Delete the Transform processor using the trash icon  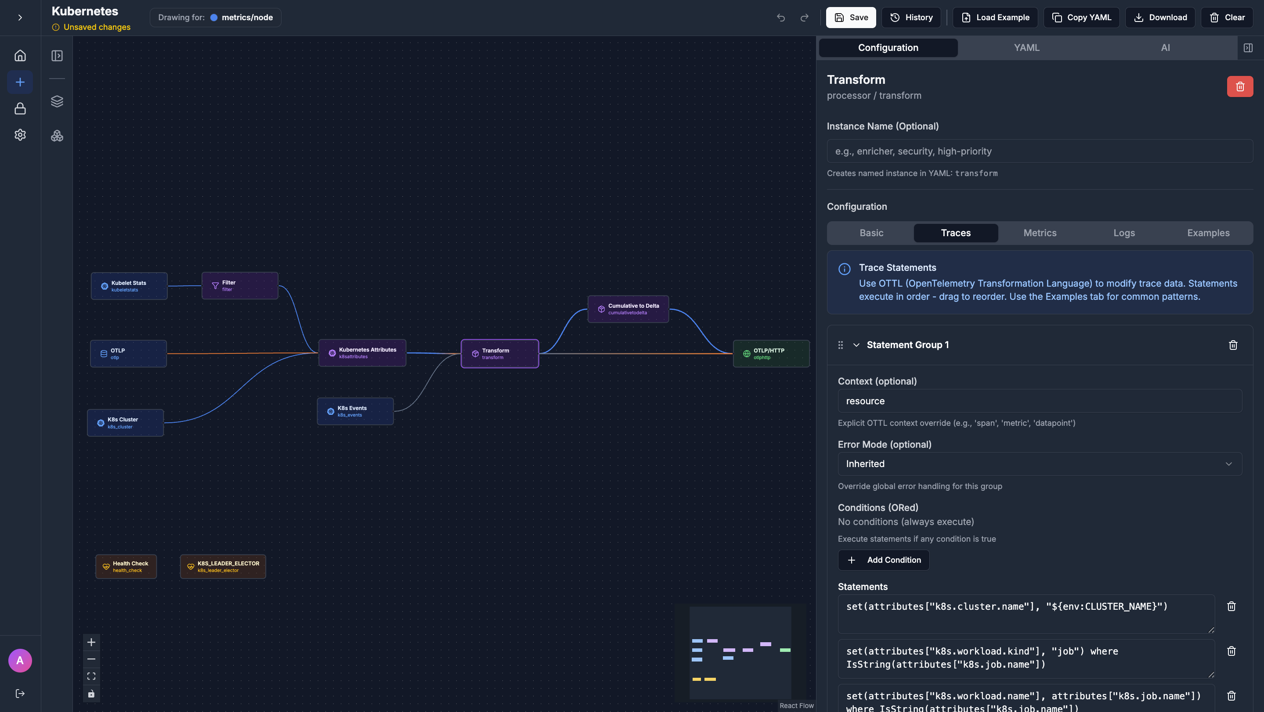(x=1240, y=86)
